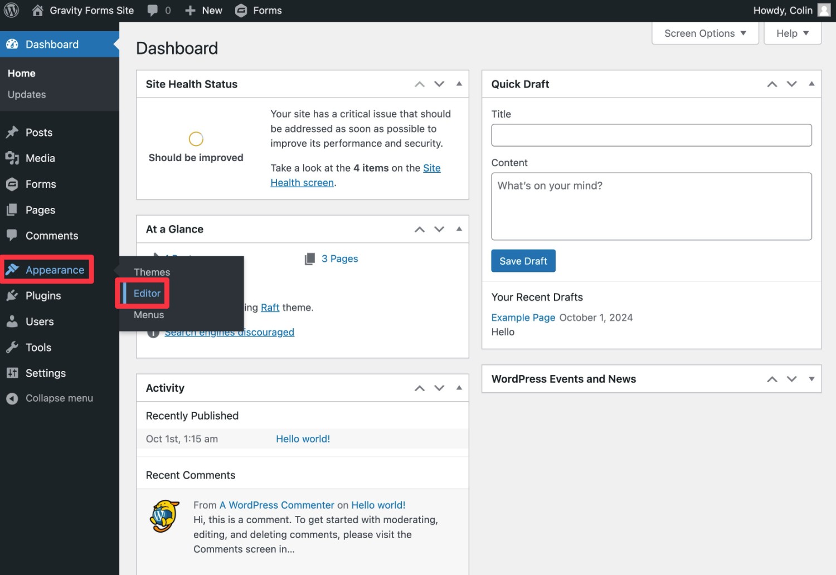Click the Appearance paintbrush icon

click(12, 270)
